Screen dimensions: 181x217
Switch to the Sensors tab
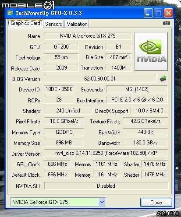pyautogui.click(x=53, y=24)
